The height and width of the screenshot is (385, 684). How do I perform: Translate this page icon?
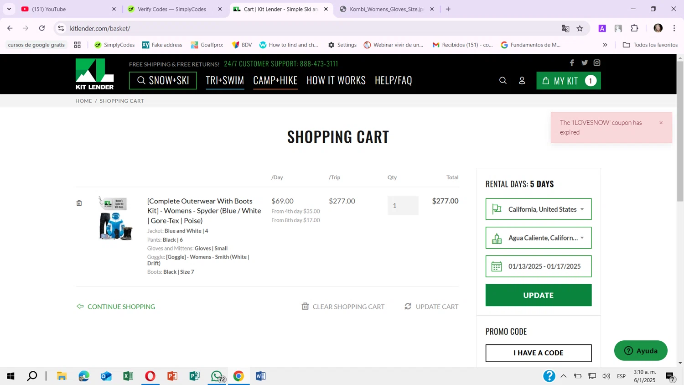click(565, 28)
